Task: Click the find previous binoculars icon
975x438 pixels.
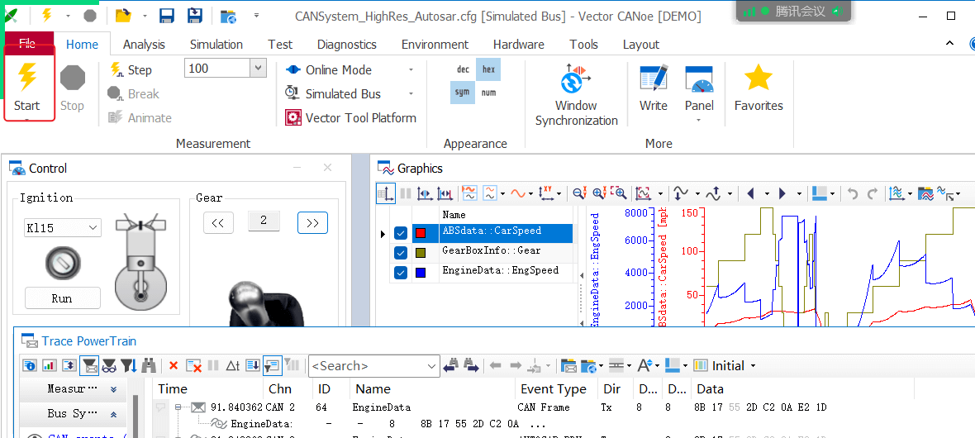Action: tap(450, 366)
